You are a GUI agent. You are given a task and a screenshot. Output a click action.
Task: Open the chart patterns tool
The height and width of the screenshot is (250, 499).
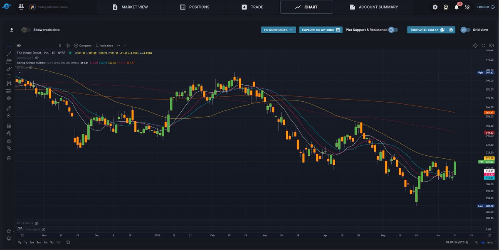(x=9, y=83)
